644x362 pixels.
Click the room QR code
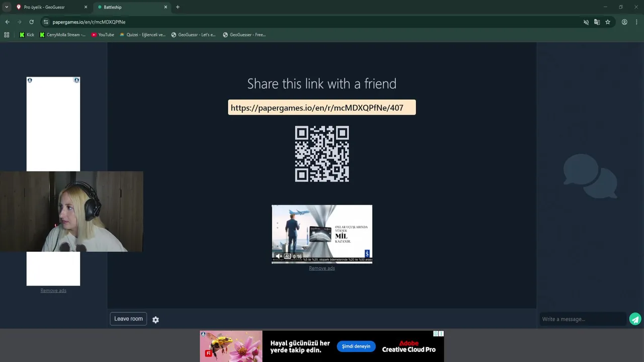322,154
